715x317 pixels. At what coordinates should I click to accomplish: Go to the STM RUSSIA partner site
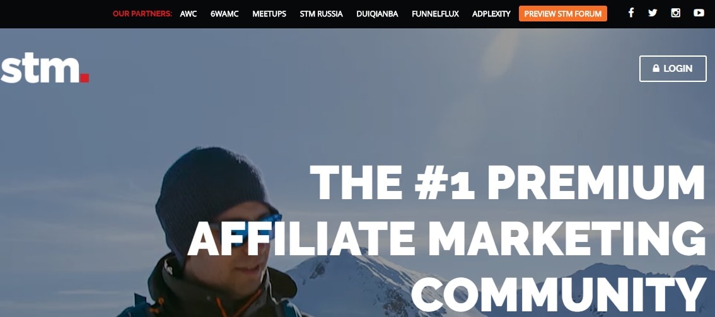[x=321, y=14]
